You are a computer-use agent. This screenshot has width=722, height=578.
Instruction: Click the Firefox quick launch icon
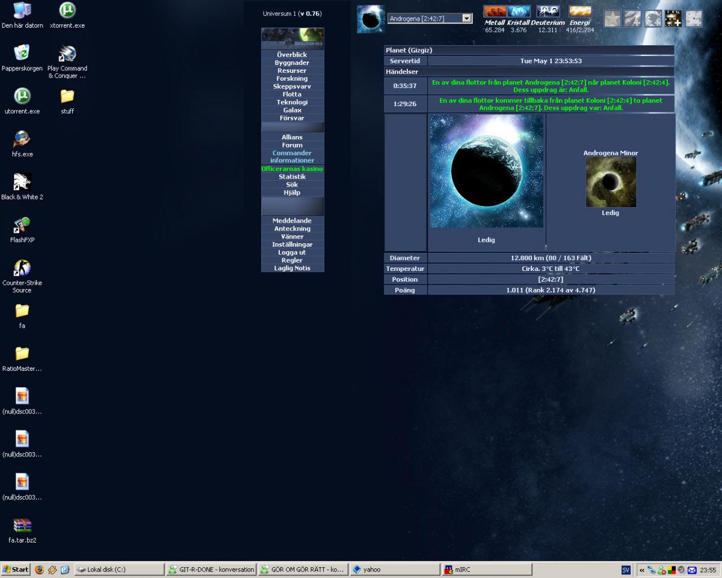40,570
